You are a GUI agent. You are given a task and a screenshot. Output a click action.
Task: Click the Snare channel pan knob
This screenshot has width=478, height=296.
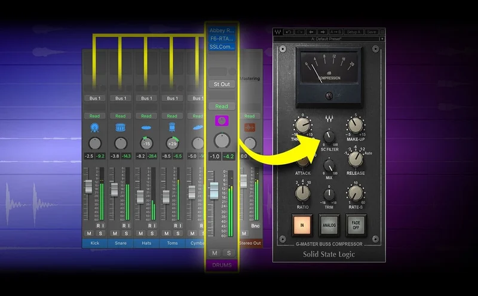coord(121,143)
